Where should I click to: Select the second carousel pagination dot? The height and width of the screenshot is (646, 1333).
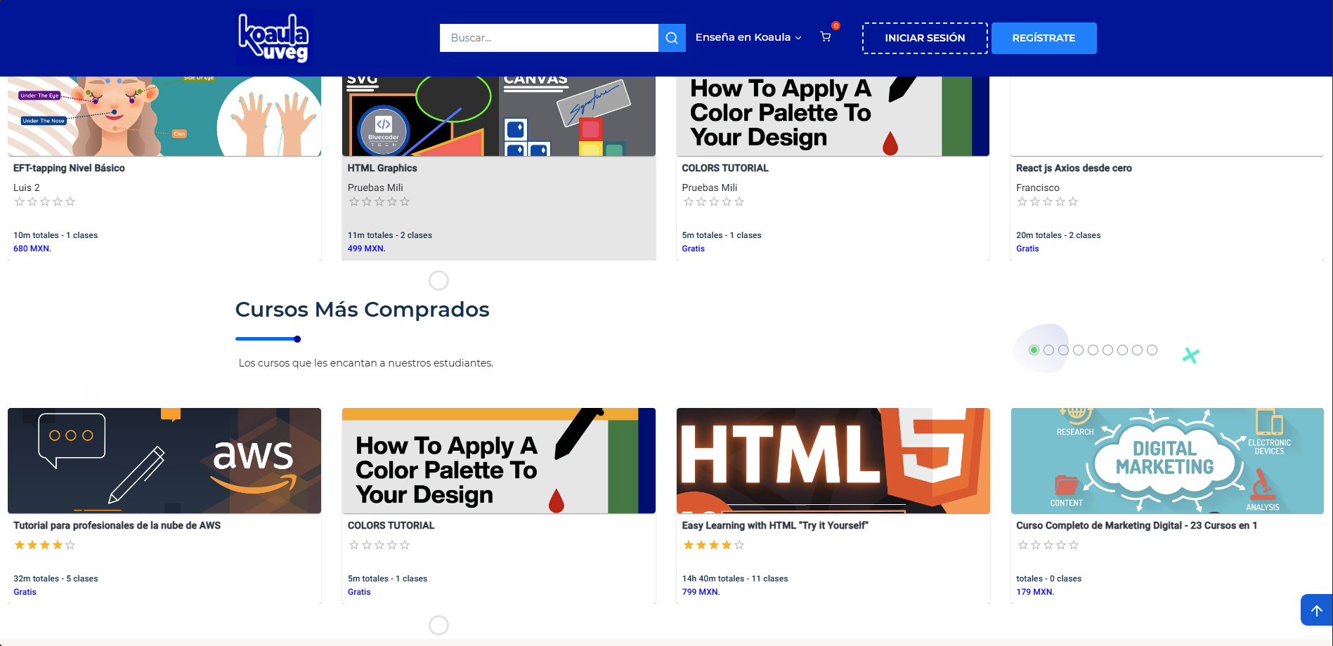(x=1048, y=350)
